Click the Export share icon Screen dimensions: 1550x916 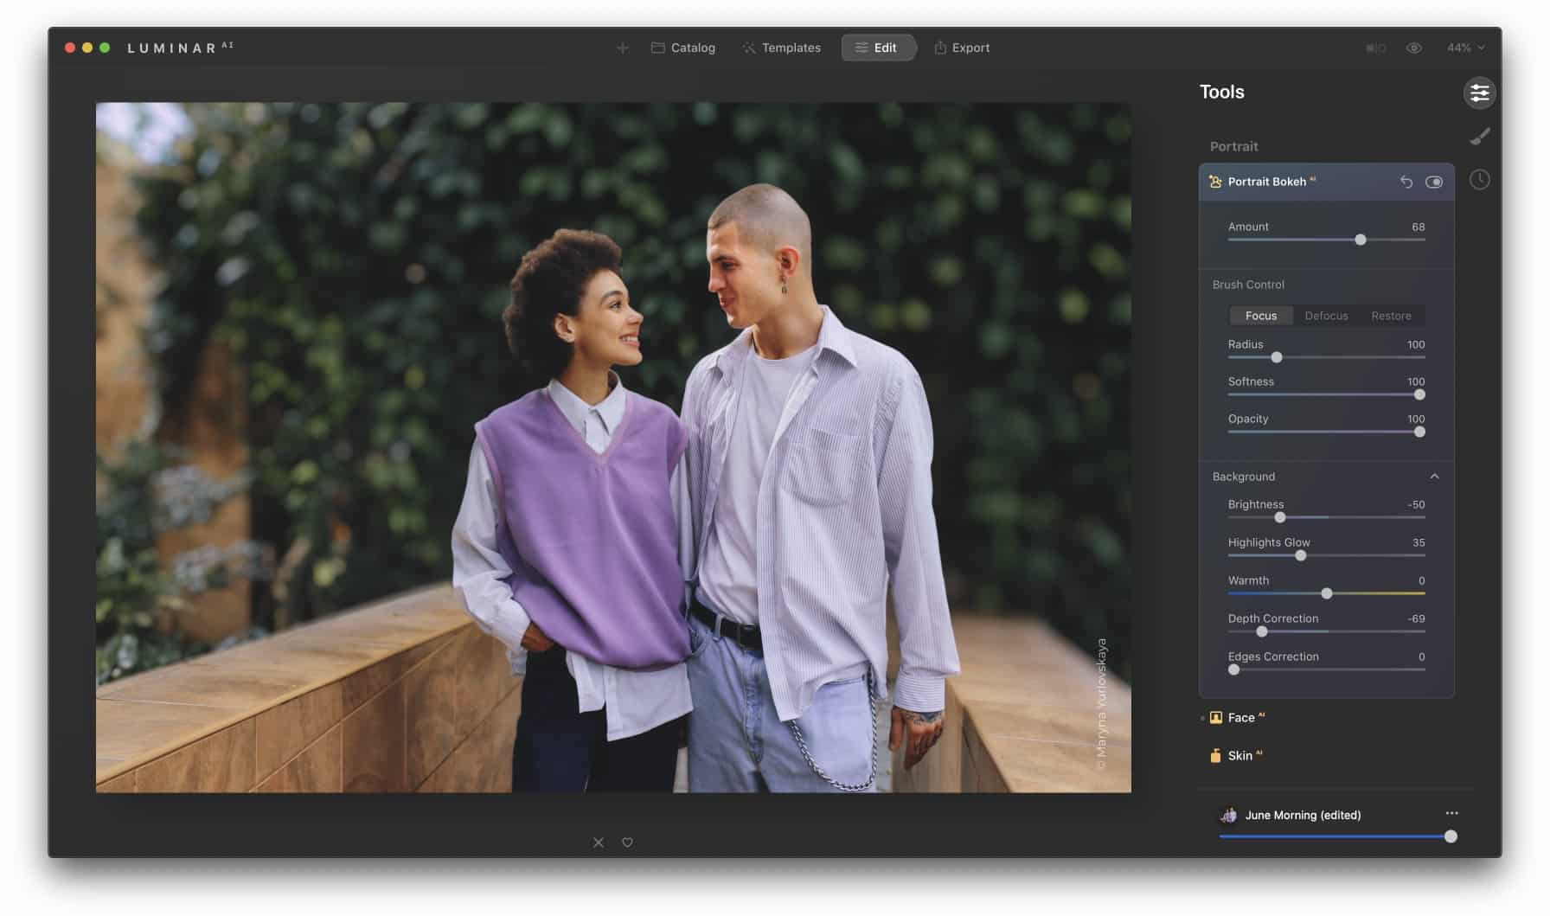click(940, 48)
